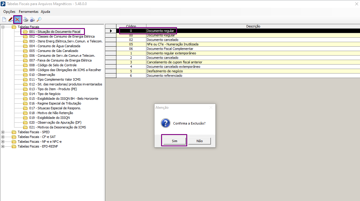Click the Descrição column header
The height and width of the screenshot is (201, 360).
tap(253, 26)
